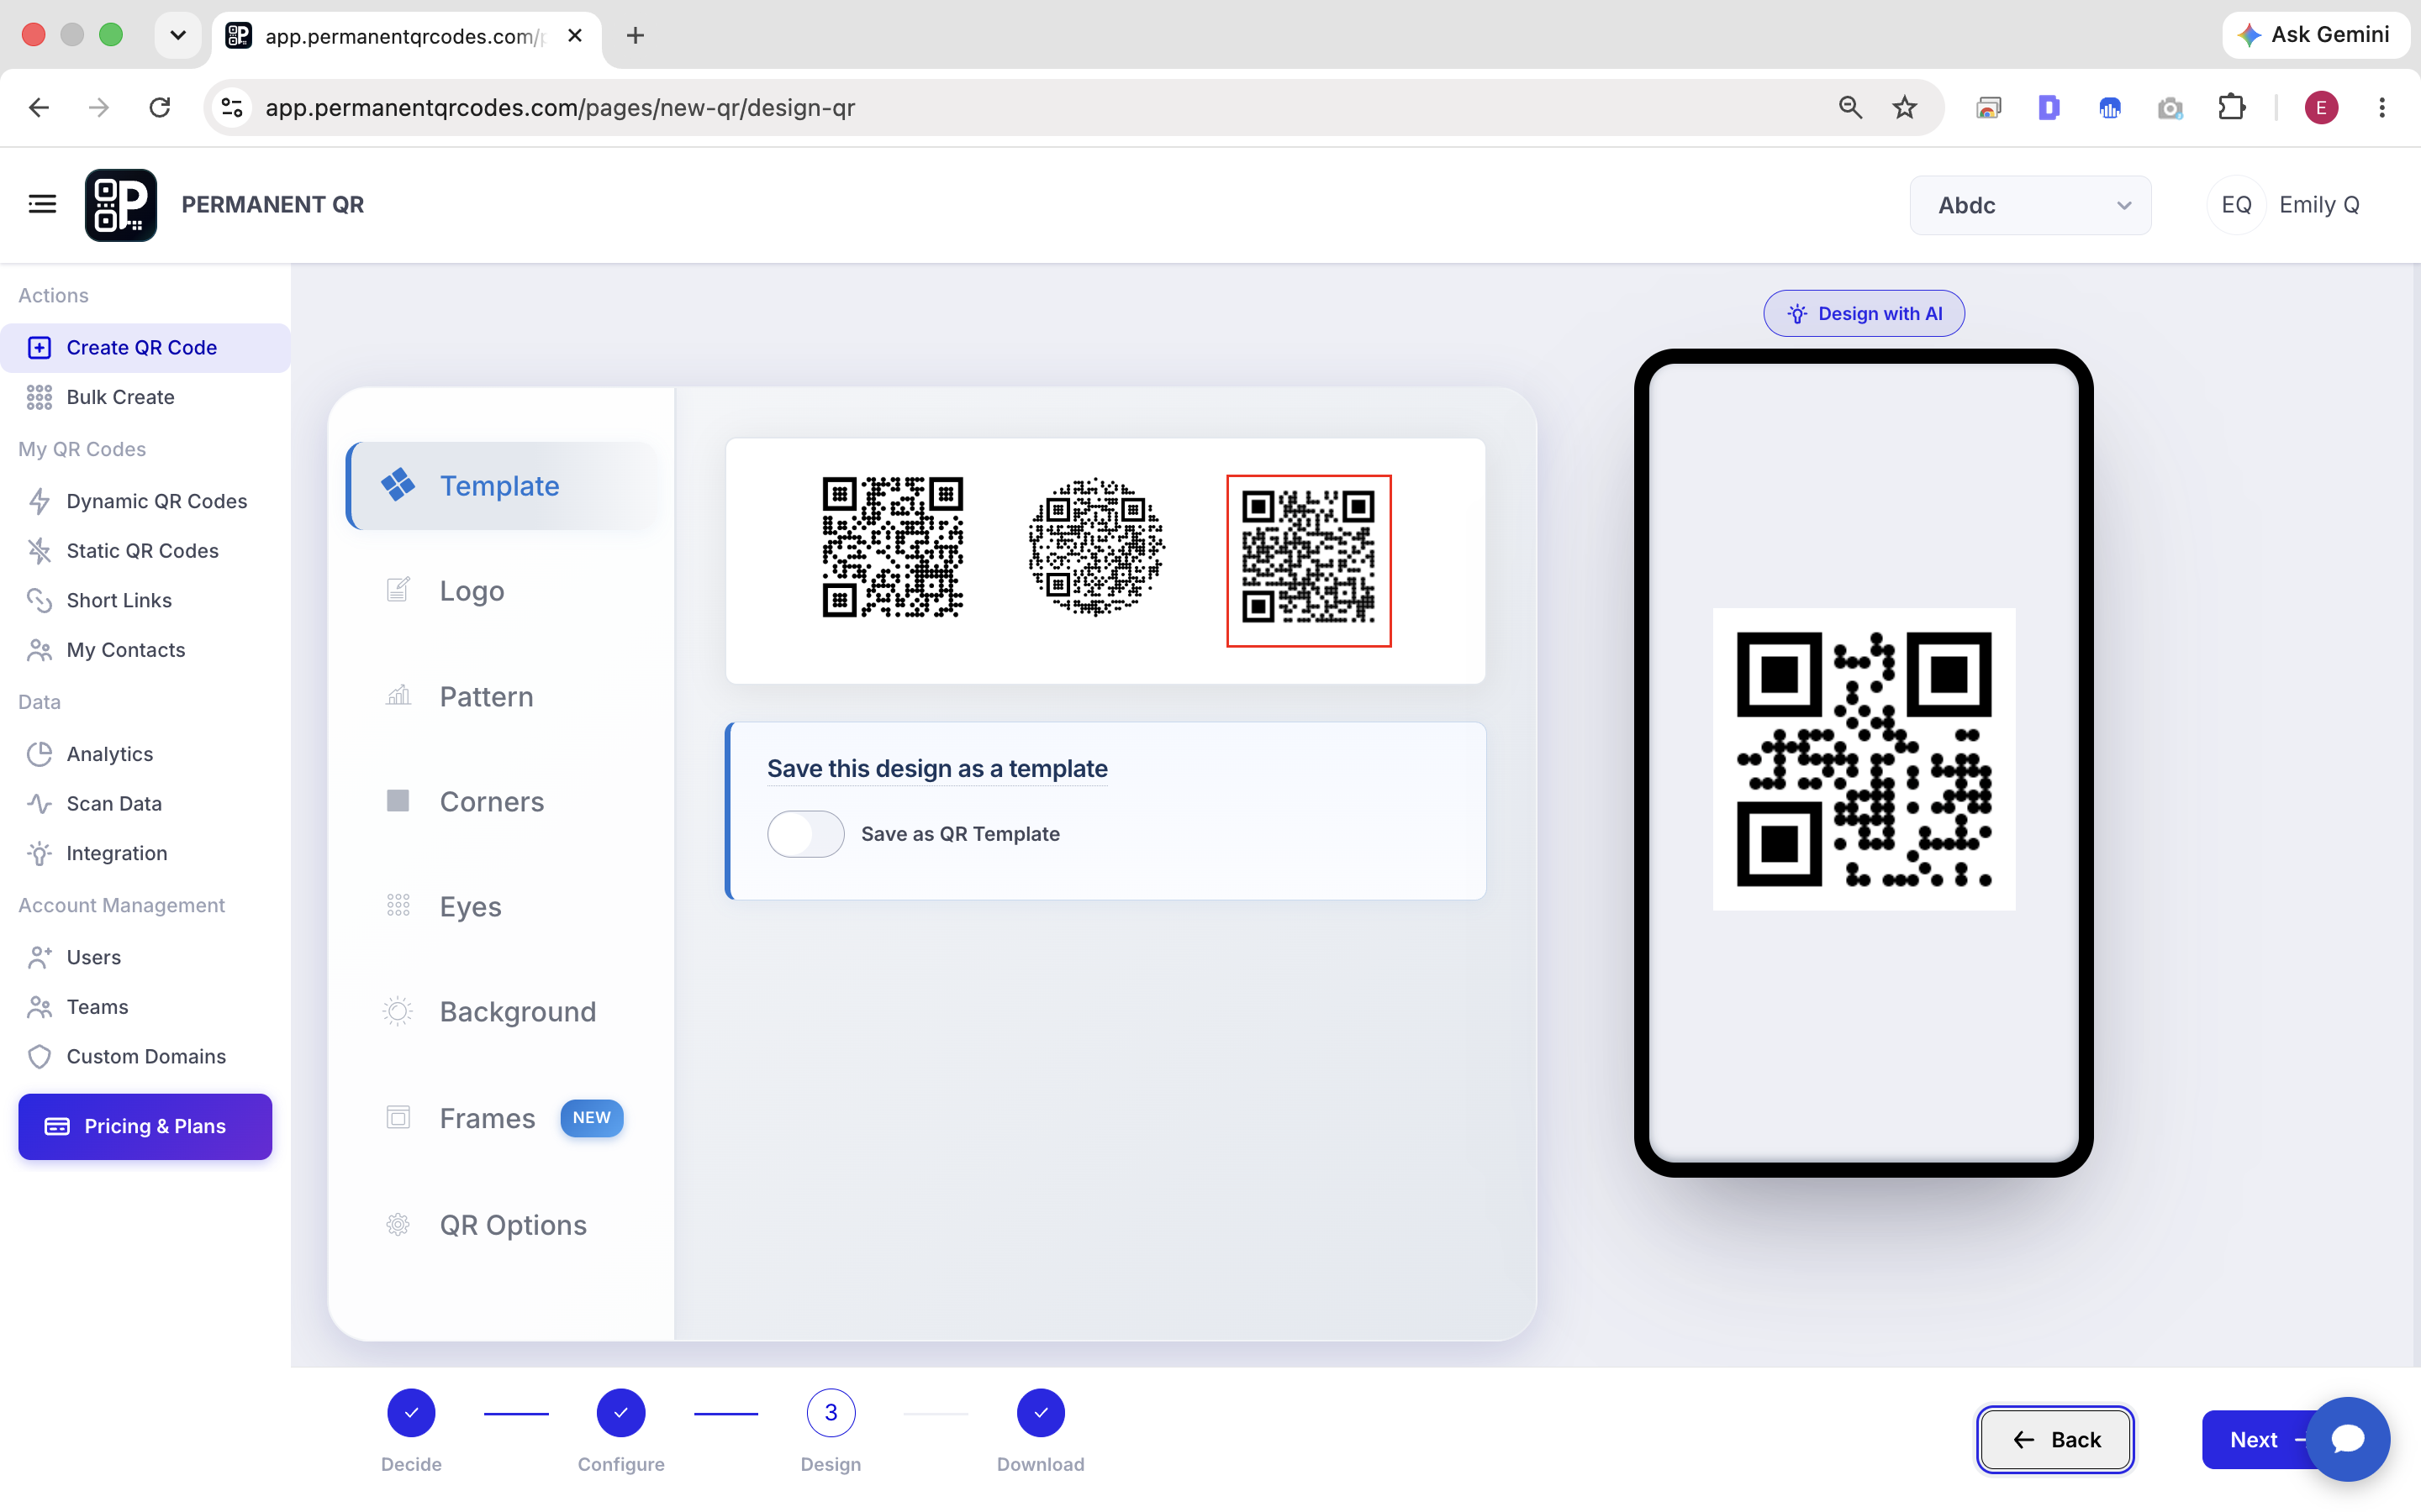Switch to the Pattern design tab
Image resolution: width=2421 pixels, height=1512 pixels.
(x=504, y=696)
